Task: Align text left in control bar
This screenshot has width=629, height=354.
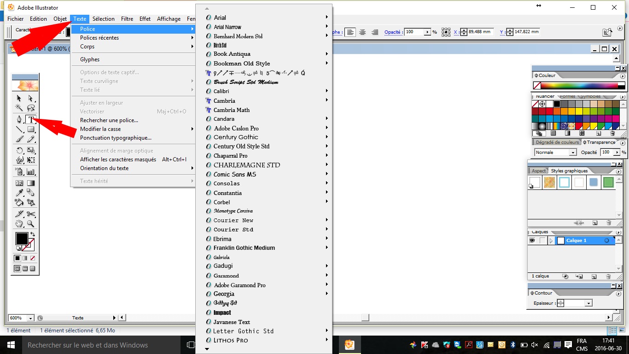Action: (351, 32)
